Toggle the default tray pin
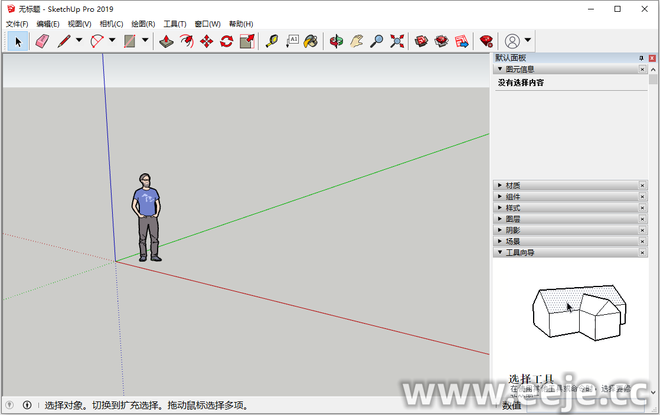The height and width of the screenshot is (415, 660). [641, 58]
